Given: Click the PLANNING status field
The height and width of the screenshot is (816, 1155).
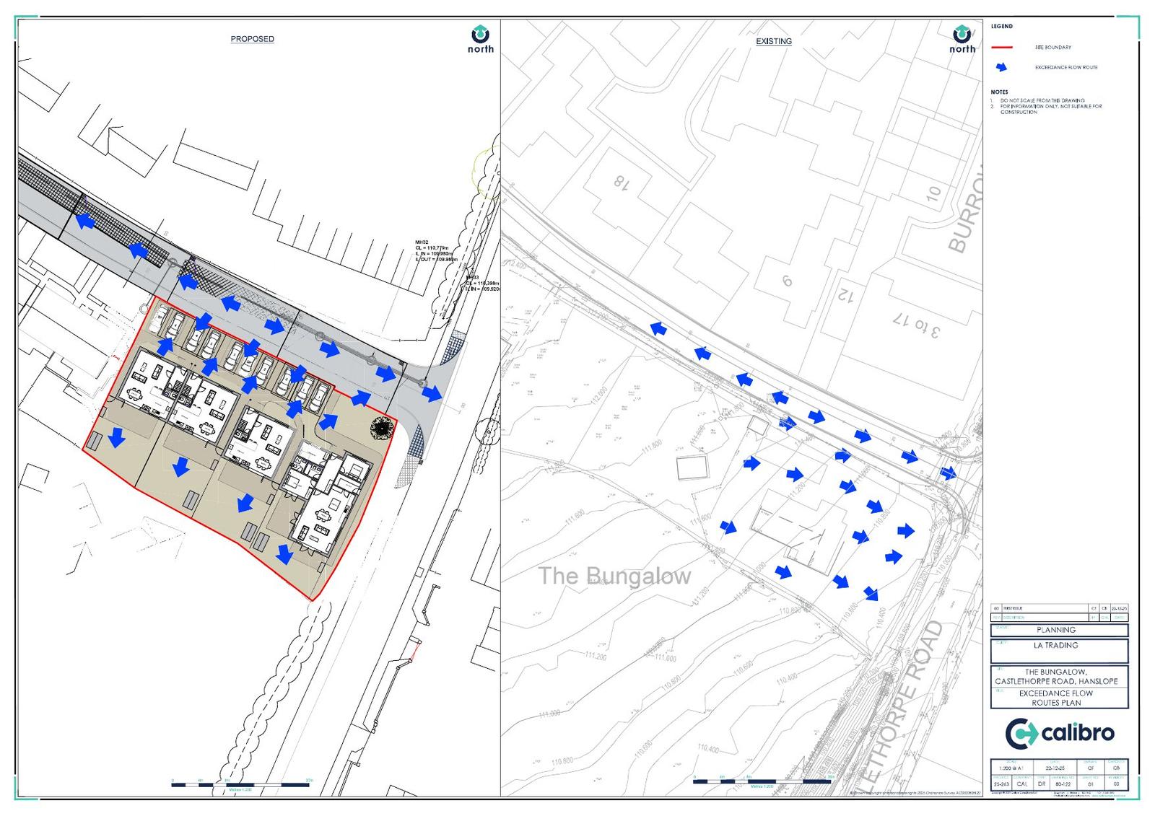Looking at the screenshot, I should click(x=1055, y=630).
